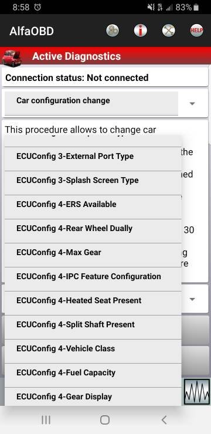Tap the red HELP icon

[196, 30]
